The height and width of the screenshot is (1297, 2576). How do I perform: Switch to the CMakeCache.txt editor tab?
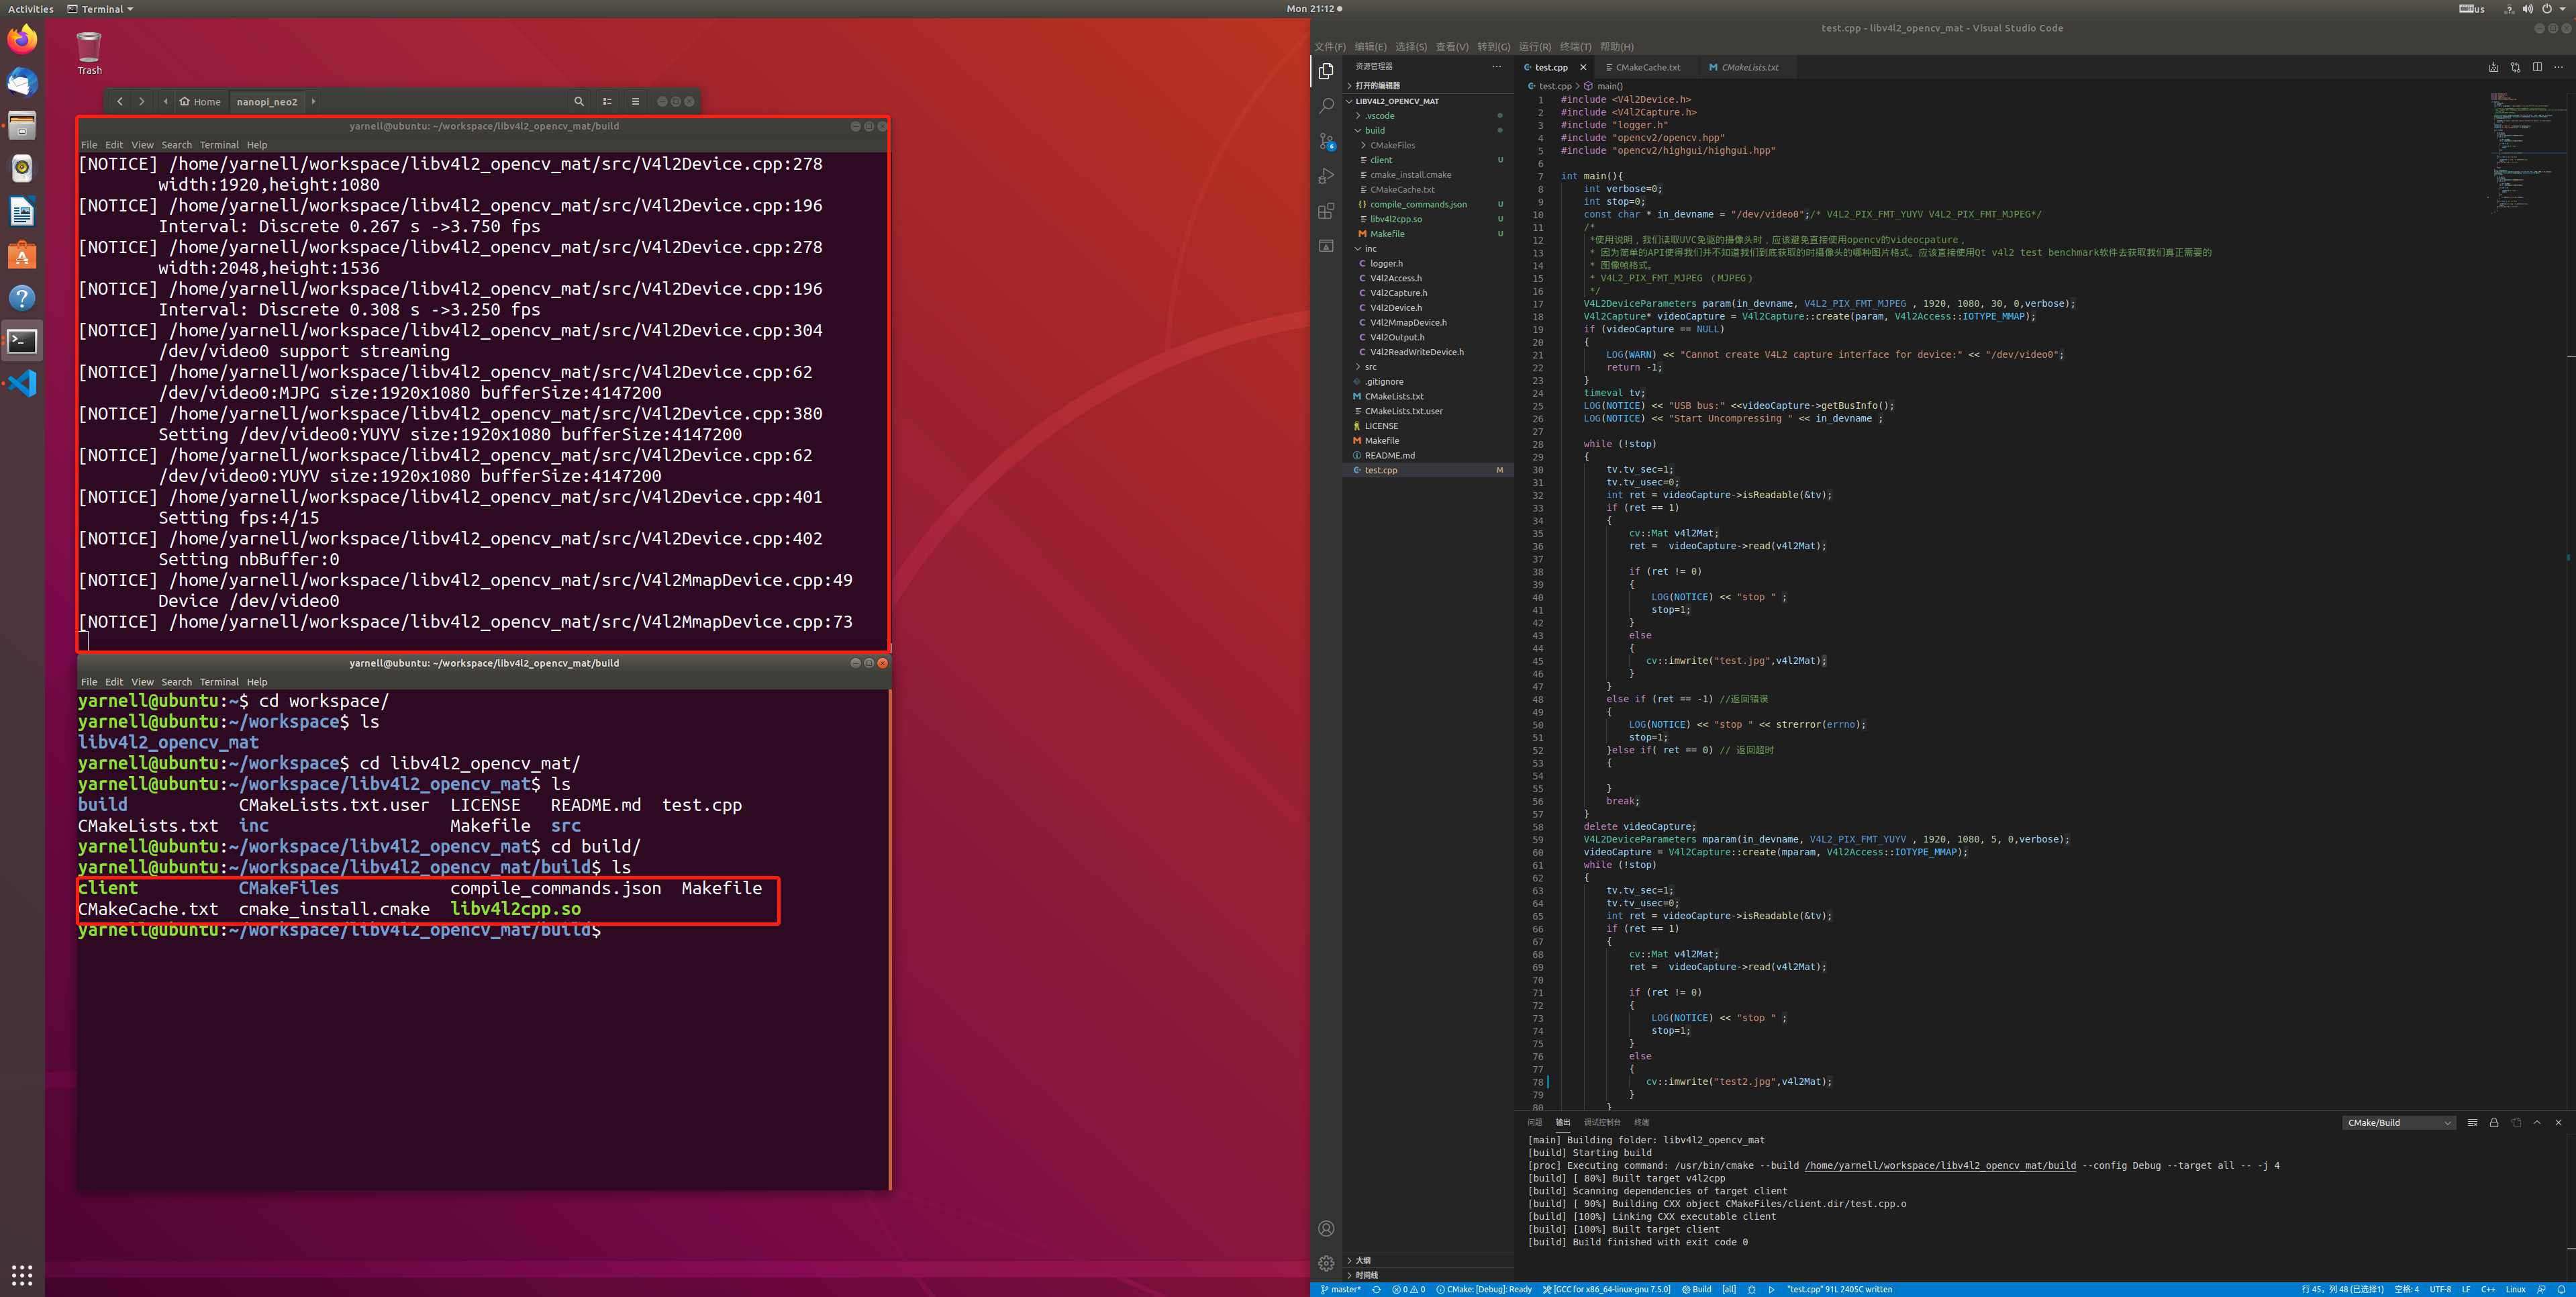[x=1646, y=67]
